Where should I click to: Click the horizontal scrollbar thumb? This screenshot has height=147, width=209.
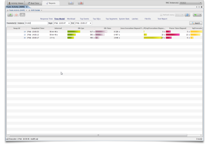pos(98,135)
